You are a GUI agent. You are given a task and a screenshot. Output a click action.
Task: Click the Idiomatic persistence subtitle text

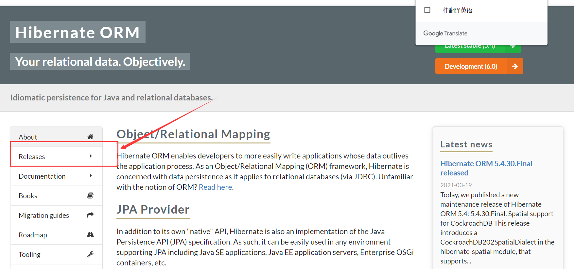(x=112, y=97)
